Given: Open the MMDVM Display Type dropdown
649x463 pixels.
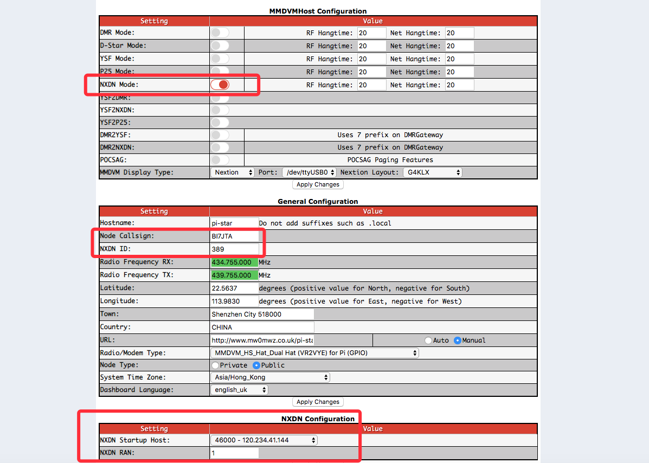Looking at the screenshot, I should pos(233,172).
